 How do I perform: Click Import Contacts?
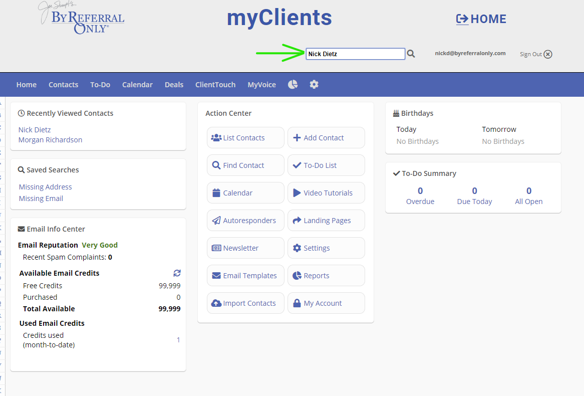(x=245, y=303)
